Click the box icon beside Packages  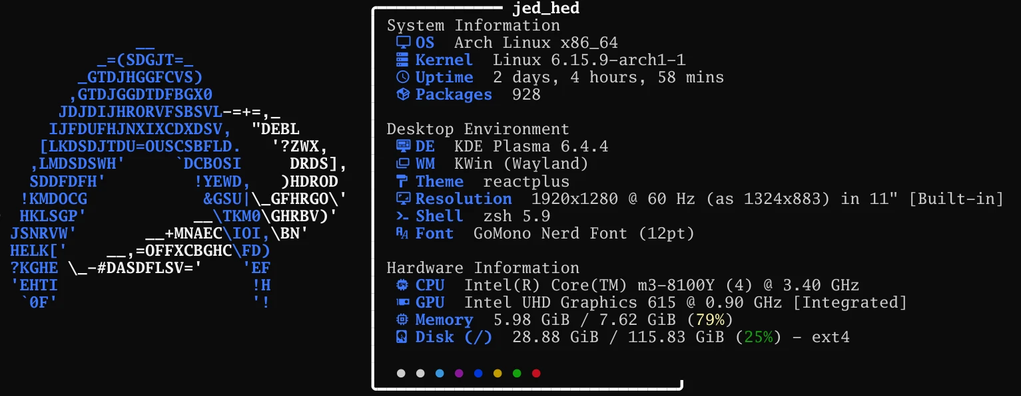pyautogui.click(x=402, y=94)
